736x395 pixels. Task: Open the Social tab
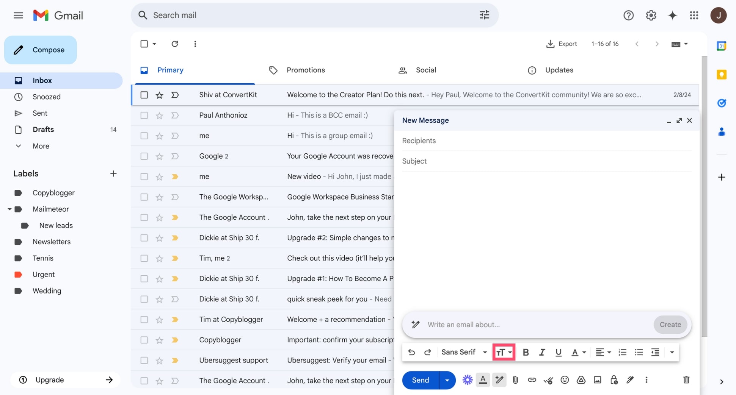coord(425,70)
